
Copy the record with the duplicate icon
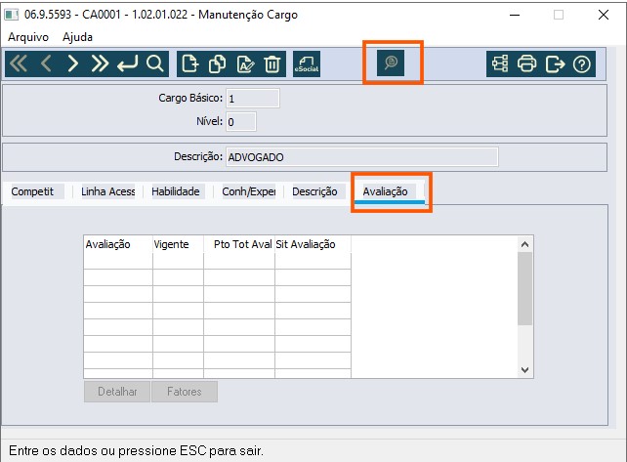(x=217, y=64)
